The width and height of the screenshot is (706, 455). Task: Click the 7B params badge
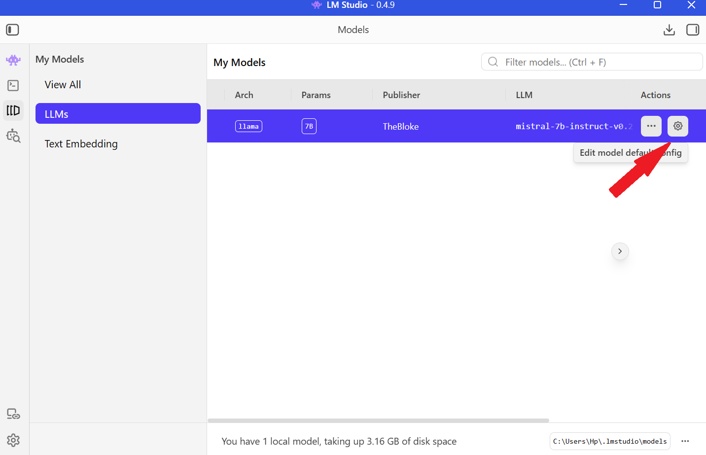[x=309, y=126]
